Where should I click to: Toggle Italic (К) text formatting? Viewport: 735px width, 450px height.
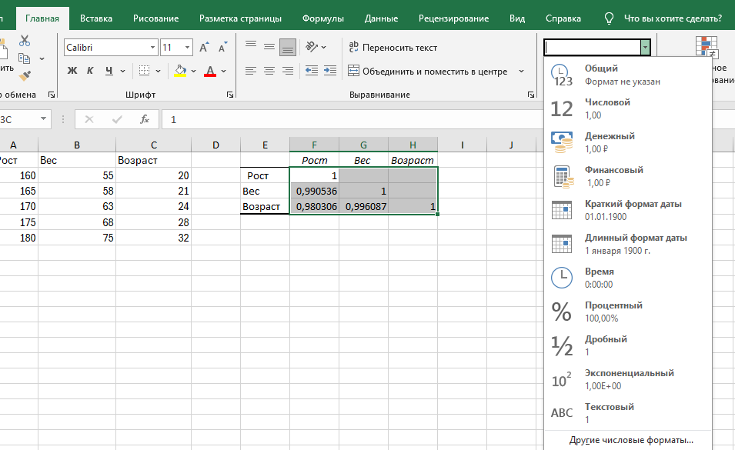pyautogui.click(x=90, y=72)
